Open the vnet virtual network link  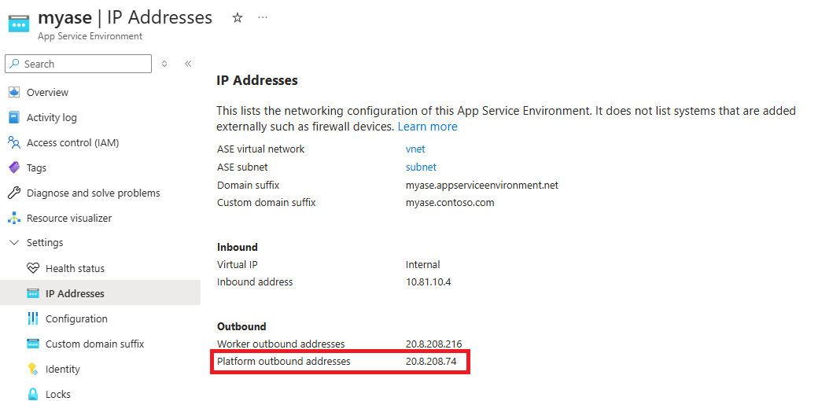(415, 149)
